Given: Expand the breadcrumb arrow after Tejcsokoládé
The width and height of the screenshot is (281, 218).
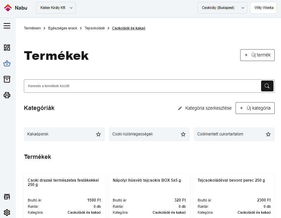Looking at the screenshot, I should click(x=108, y=28).
